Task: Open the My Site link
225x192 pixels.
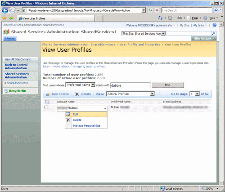Action: pos(184,25)
